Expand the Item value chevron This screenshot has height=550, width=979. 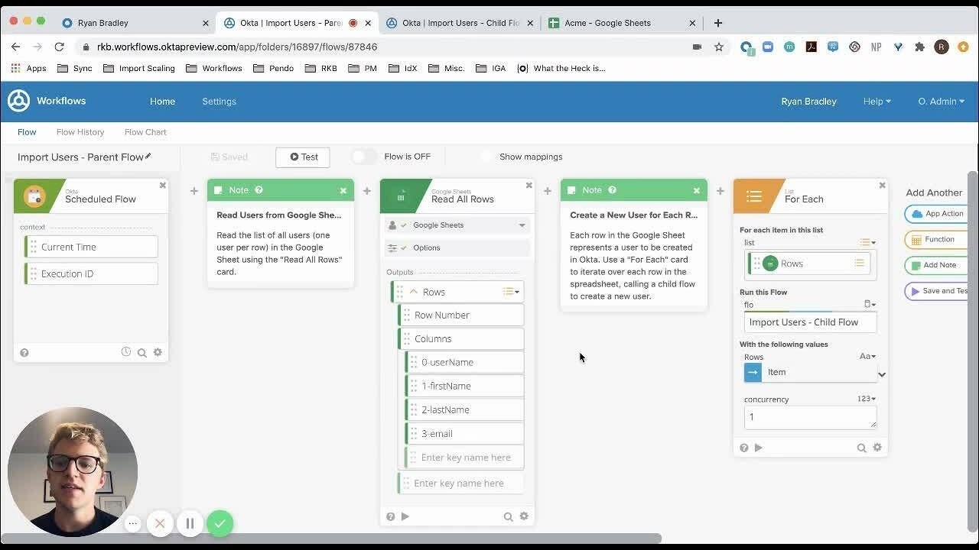pos(882,374)
